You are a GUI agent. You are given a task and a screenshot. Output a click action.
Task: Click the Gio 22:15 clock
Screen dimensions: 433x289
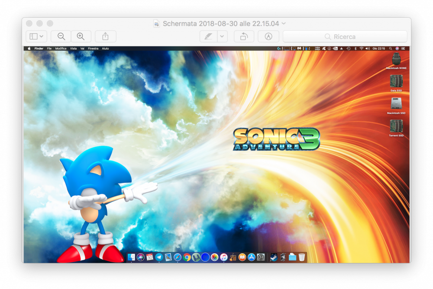[x=378, y=48]
